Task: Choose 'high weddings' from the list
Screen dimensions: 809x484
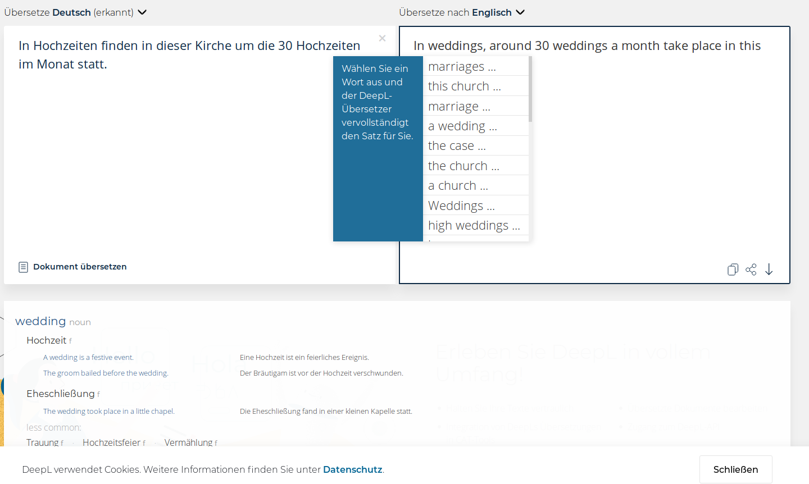Action: click(474, 226)
